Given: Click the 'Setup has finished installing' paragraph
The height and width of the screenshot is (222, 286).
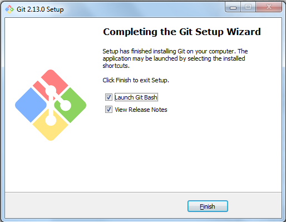Looking at the screenshot, I should pyautogui.click(x=175, y=58).
